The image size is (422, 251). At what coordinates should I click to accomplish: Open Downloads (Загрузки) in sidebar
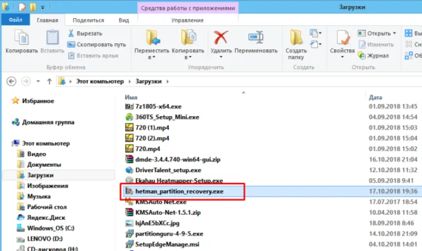pyautogui.click(x=35, y=175)
